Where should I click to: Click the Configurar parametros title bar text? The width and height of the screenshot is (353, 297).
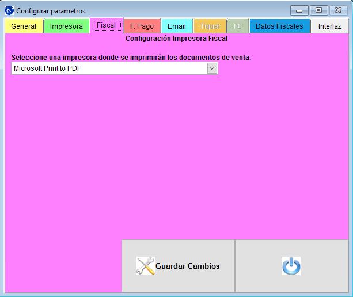coord(51,11)
